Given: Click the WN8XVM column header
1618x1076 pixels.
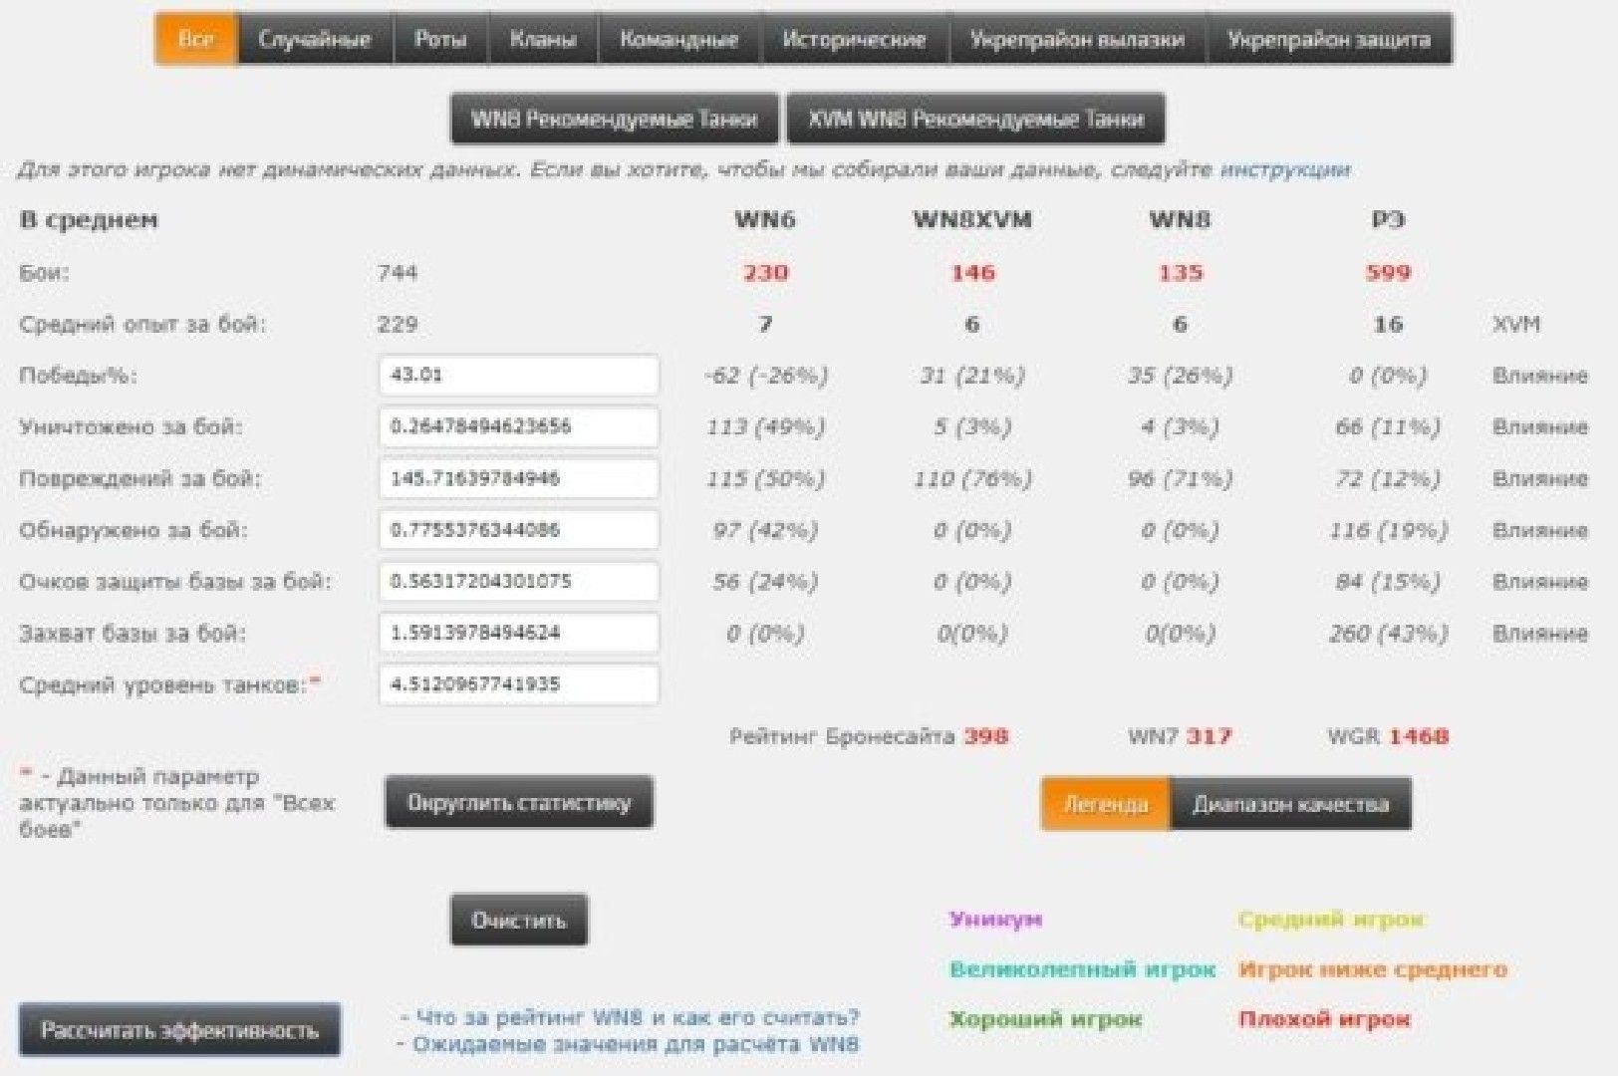Looking at the screenshot, I should (972, 220).
